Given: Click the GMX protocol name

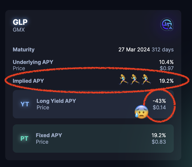Looking at the screenshot, I should (19, 30).
